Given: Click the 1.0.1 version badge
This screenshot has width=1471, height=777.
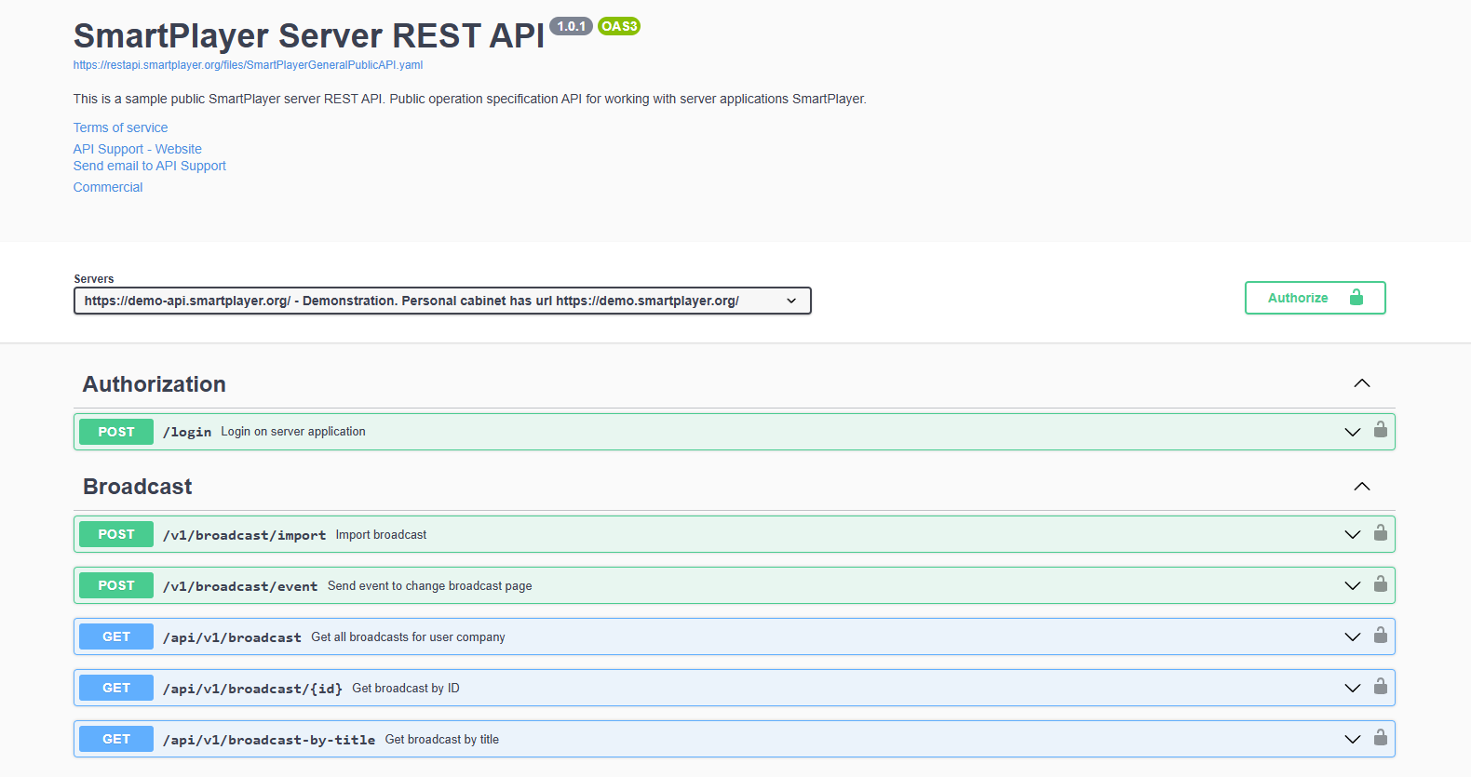Looking at the screenshot, I should pos(571,26).
